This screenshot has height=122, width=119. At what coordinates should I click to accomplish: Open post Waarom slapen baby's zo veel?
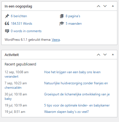pos(66,112)
